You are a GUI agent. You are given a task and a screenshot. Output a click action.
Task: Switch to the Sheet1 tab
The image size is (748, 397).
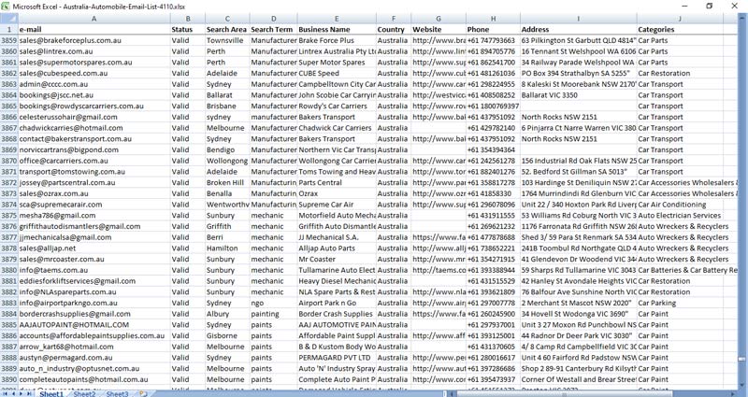click(51, 394)
